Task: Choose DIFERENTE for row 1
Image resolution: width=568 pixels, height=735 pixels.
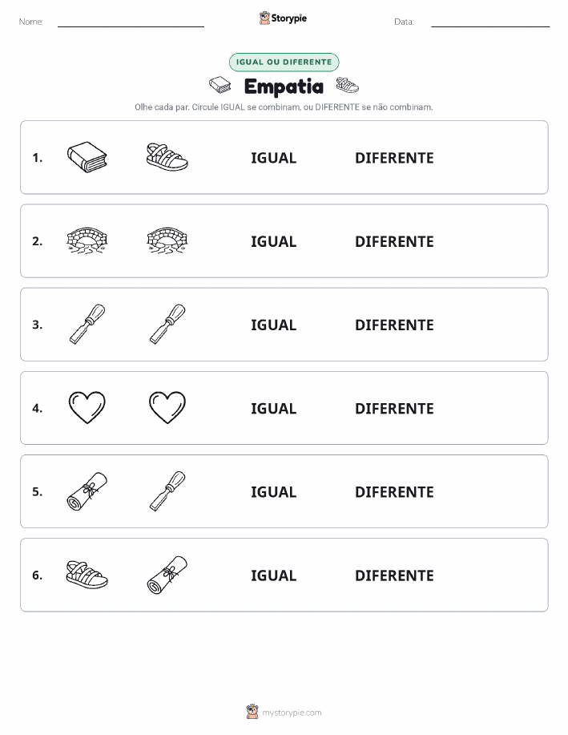Action: point(394,158)
